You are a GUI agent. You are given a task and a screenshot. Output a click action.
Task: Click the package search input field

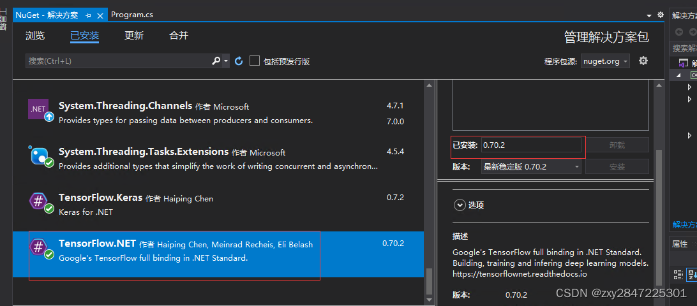118,61
